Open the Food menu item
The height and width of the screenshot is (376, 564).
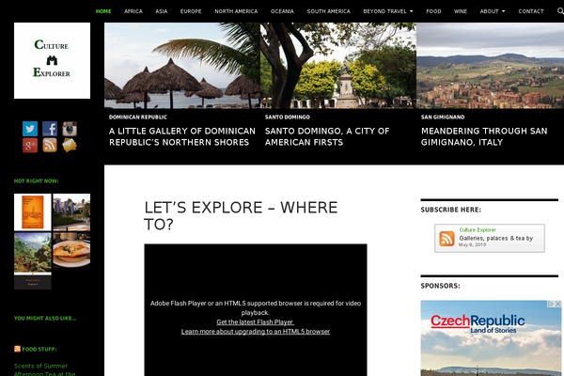(x=433, y=11)
